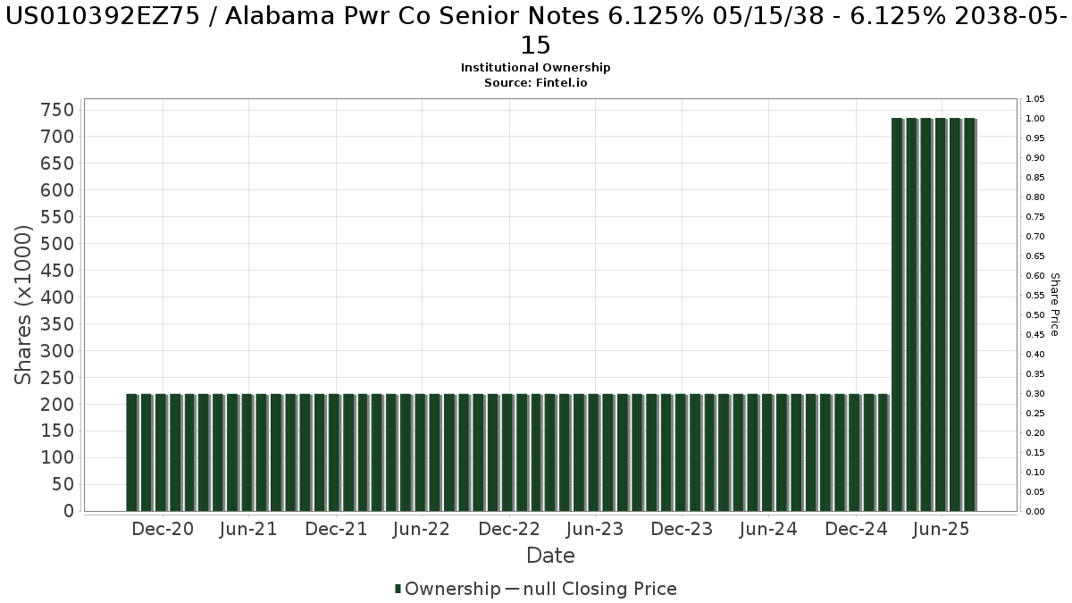Screen dimensions: 1072x603
Task: Click the Dec-23 date axis label
Action: pos(682,529)
